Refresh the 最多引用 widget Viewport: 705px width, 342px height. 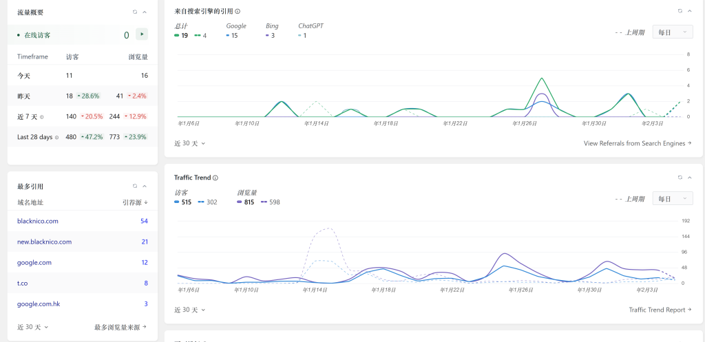[135, 186]
